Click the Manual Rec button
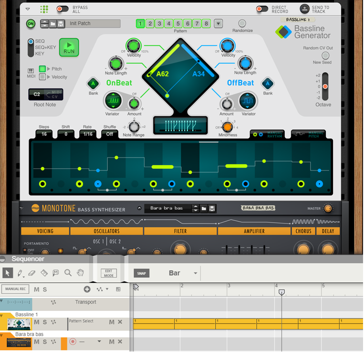 [x=15, y=289]
